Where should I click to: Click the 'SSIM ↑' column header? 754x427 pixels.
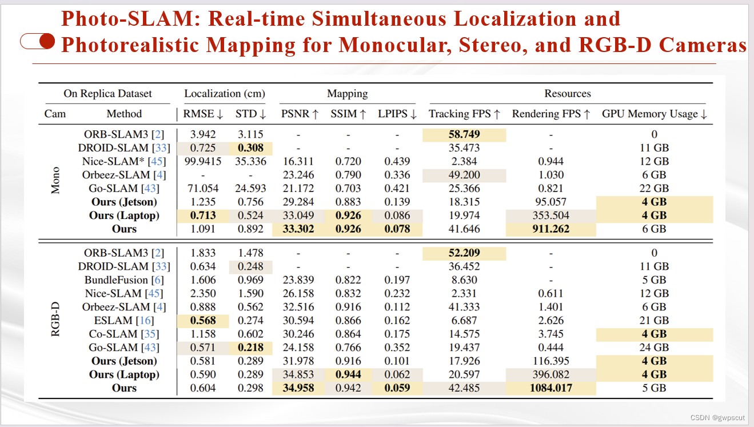(348, 114)
